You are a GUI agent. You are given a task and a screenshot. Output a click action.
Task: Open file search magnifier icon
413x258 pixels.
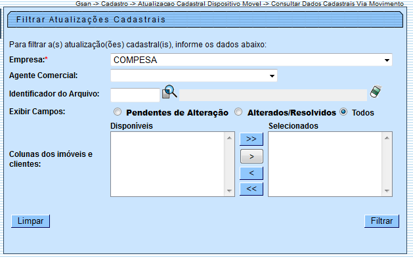click(169, 92)
